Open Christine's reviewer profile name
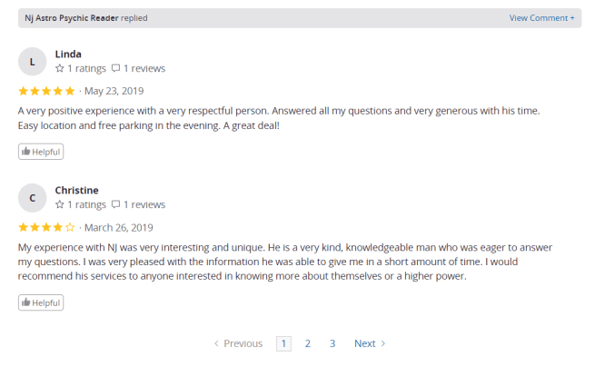 pos(76,190)
